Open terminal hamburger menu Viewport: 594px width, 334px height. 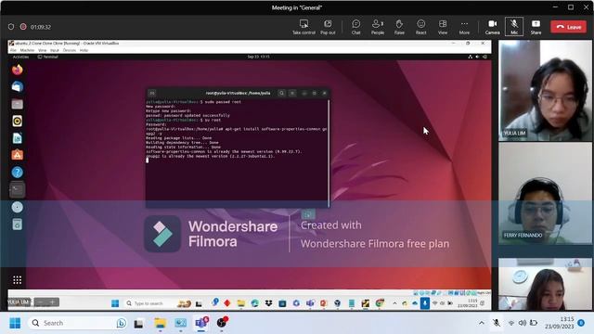coord(292,93)
